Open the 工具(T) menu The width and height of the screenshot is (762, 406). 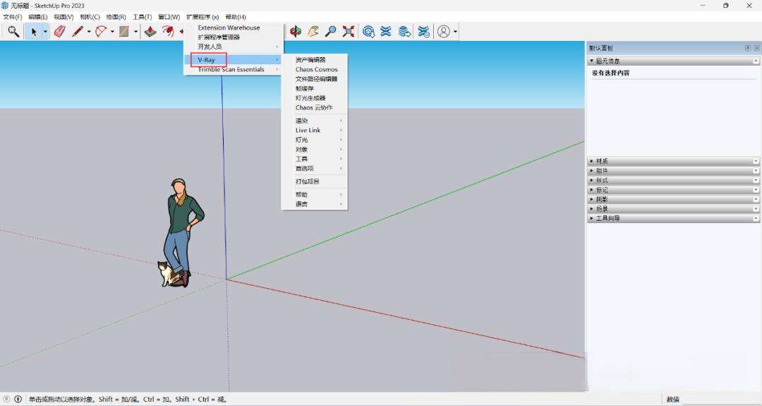(142, 17)
